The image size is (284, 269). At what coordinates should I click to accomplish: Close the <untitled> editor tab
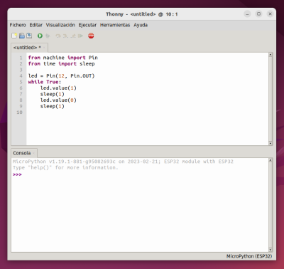click(44, 48)
